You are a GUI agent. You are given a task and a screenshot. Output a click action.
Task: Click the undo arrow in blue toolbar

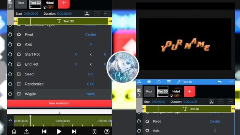220,82
